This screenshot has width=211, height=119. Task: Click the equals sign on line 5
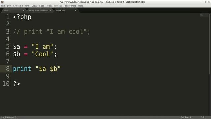[26, 47]
